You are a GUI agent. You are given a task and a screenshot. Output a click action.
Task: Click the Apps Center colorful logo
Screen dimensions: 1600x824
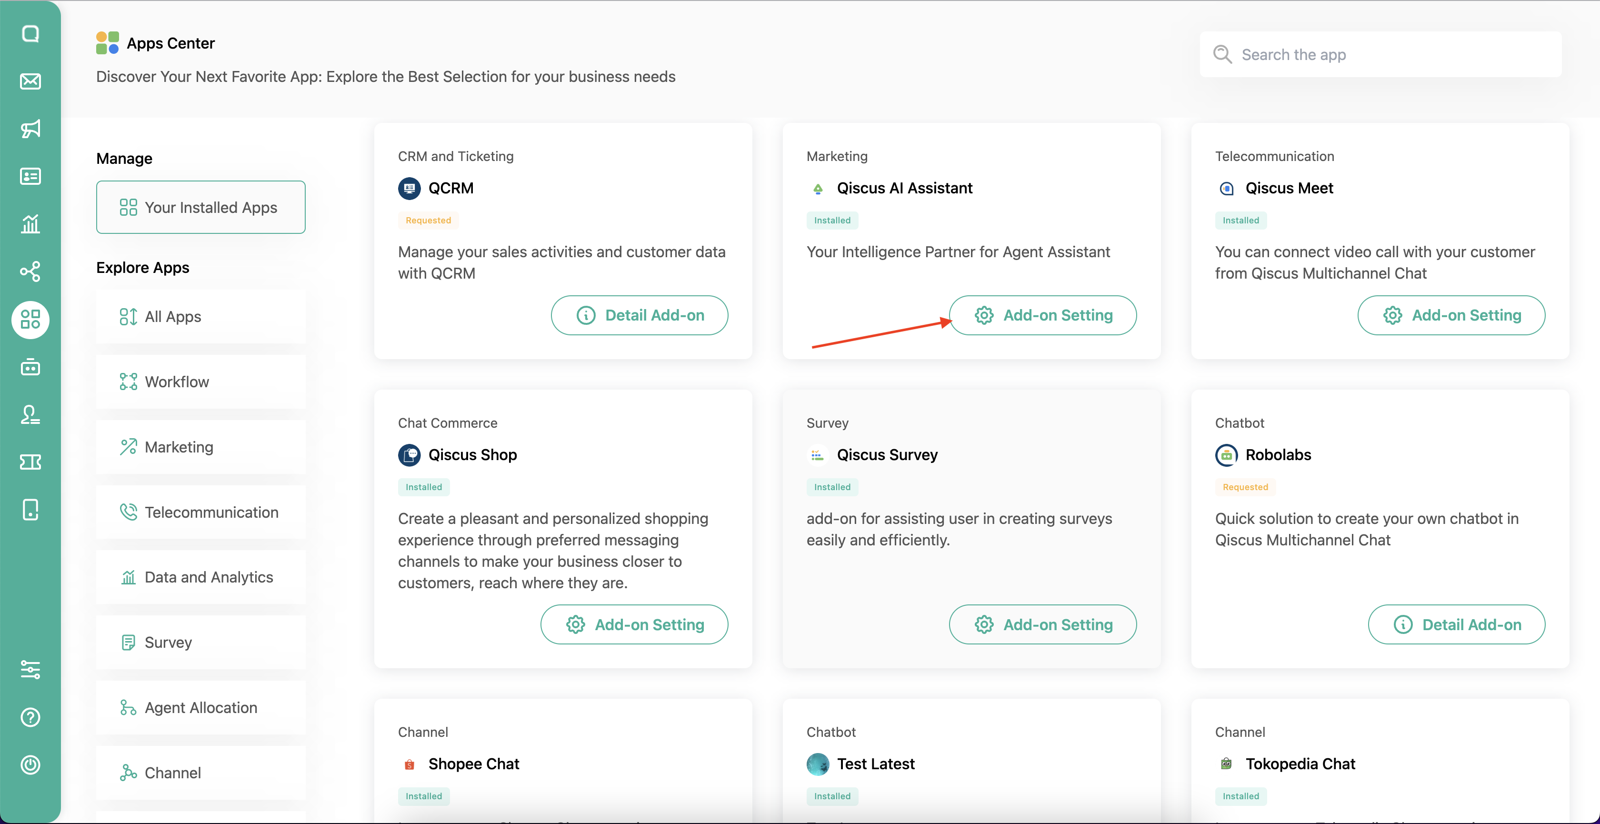pyautogui.click(x=108, y=43)
